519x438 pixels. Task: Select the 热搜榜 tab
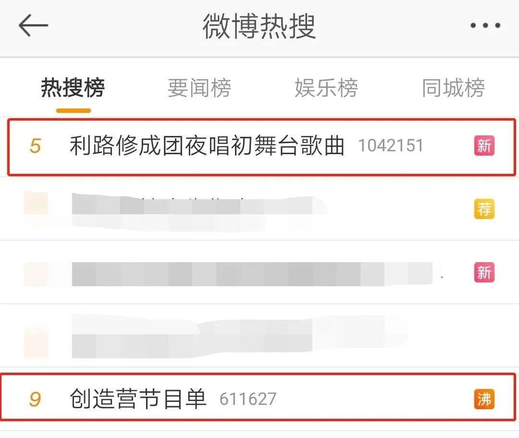tap(73, 88)
